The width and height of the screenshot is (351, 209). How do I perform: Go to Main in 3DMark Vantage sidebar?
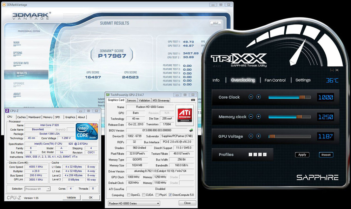point(16,43)
